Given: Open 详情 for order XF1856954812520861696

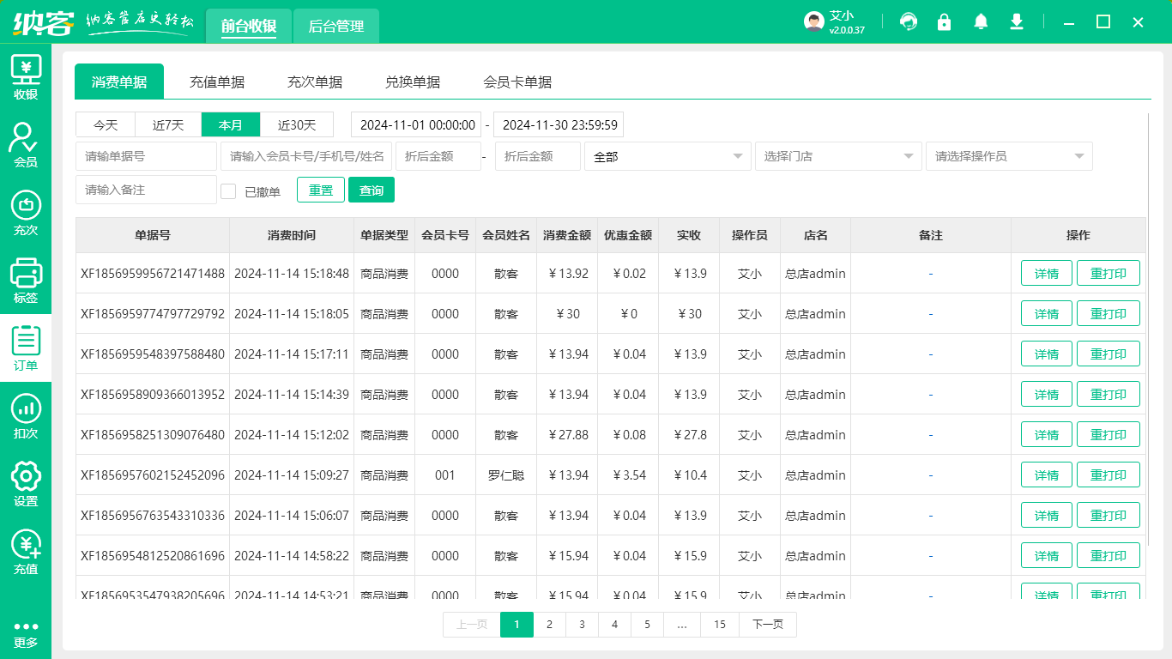Looking at the screenshot, I should click(1047, 556).
